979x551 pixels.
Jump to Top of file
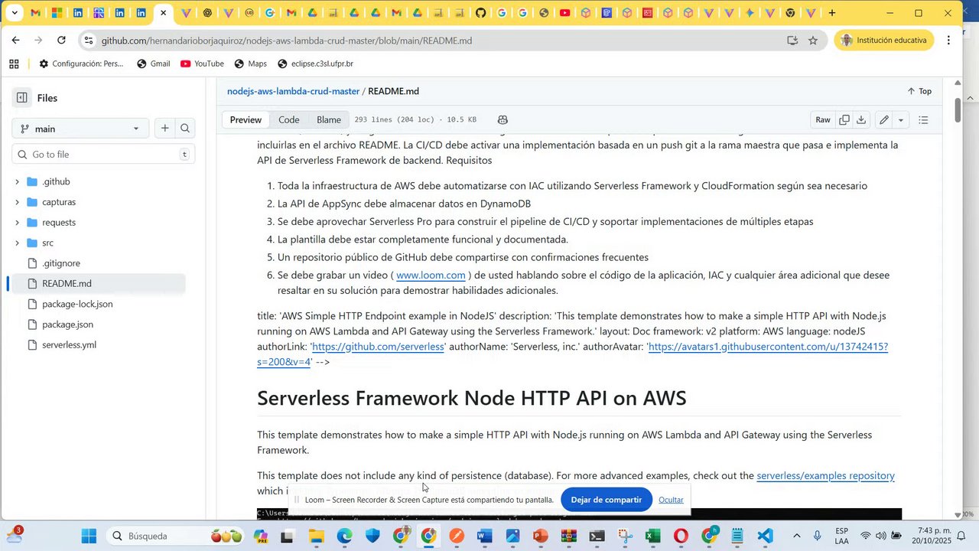tap(919, 91)
